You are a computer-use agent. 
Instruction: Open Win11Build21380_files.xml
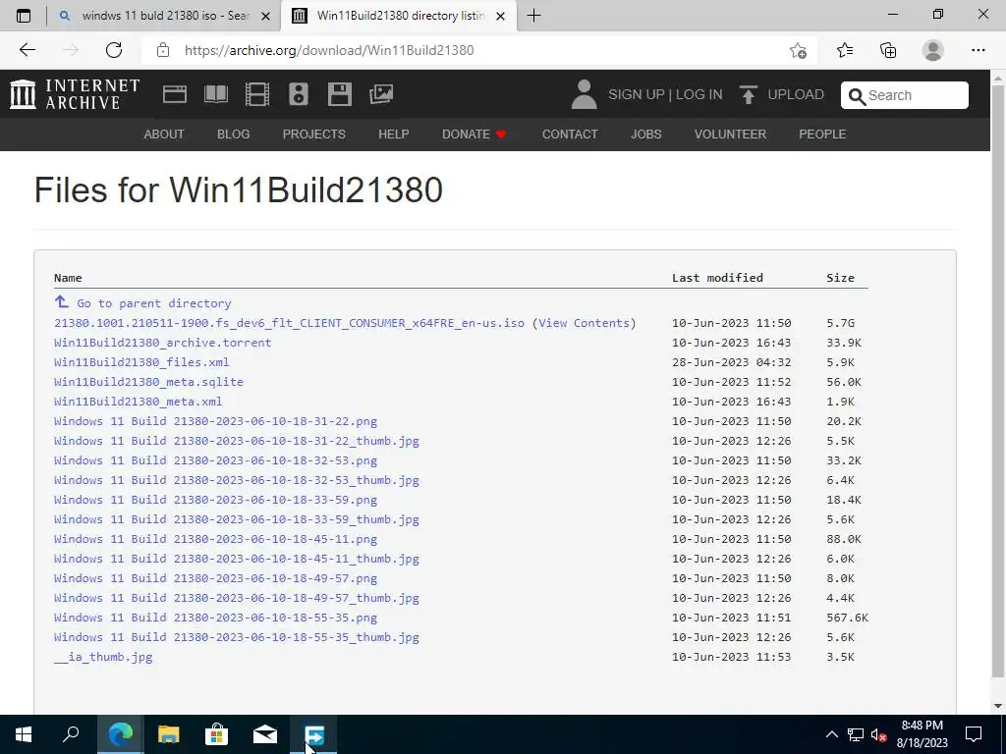point(141,362)
